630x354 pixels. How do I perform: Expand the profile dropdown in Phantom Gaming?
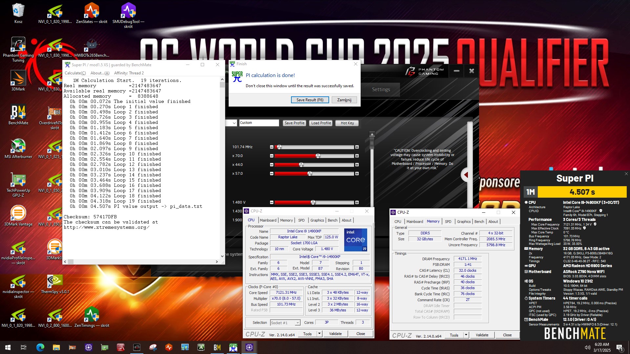click(x=234, y=123)
